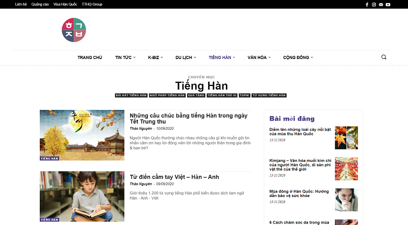
Task: Open the Ngữ Pháp Tiếng Hàn tag
Action: pyautogui.click(x=167, y=95)
